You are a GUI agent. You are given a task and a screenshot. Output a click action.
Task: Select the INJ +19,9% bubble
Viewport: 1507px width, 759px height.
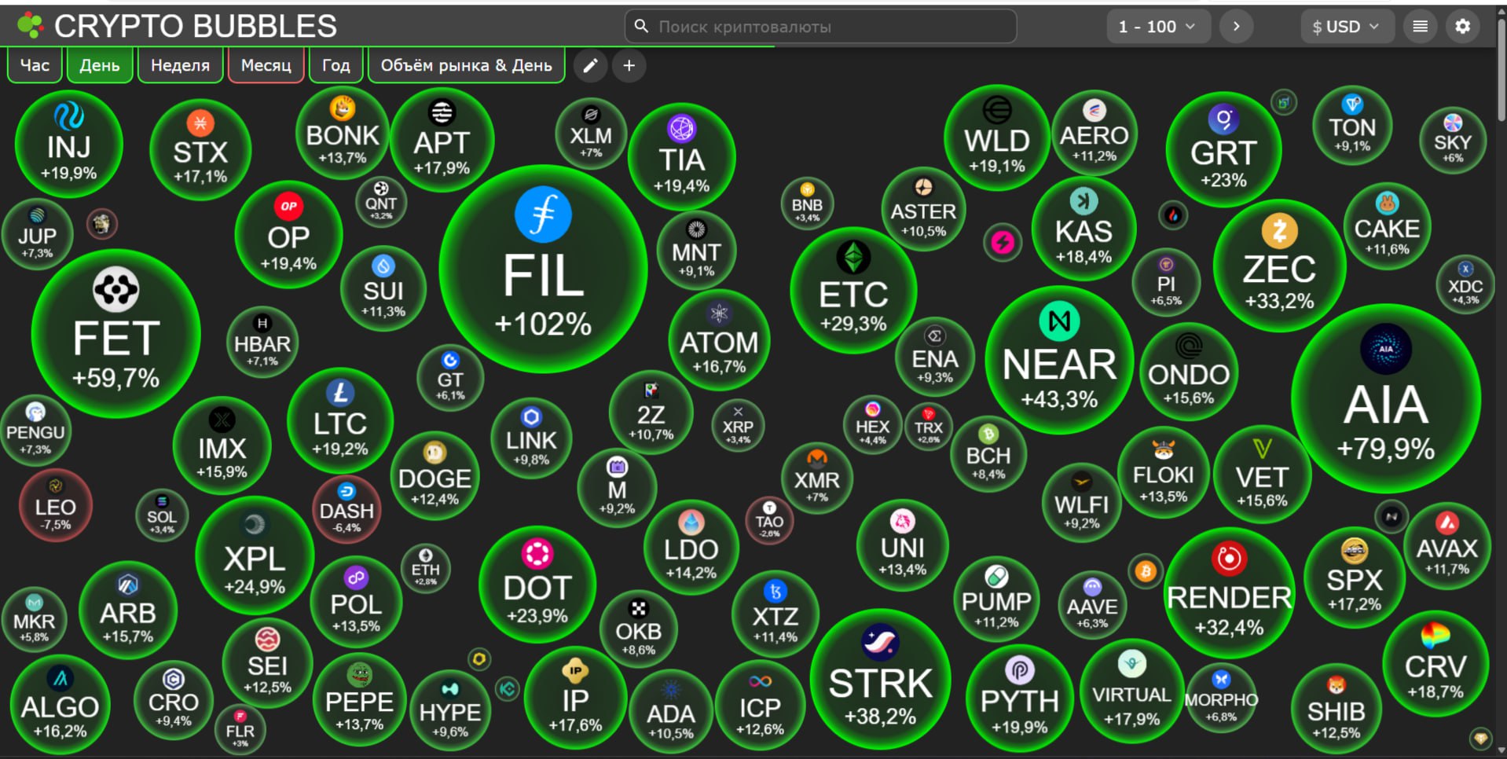point(69,144)
